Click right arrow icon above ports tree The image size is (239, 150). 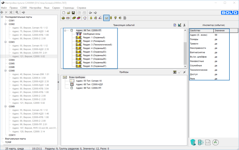pyautogui.click(x=23, y=12)
